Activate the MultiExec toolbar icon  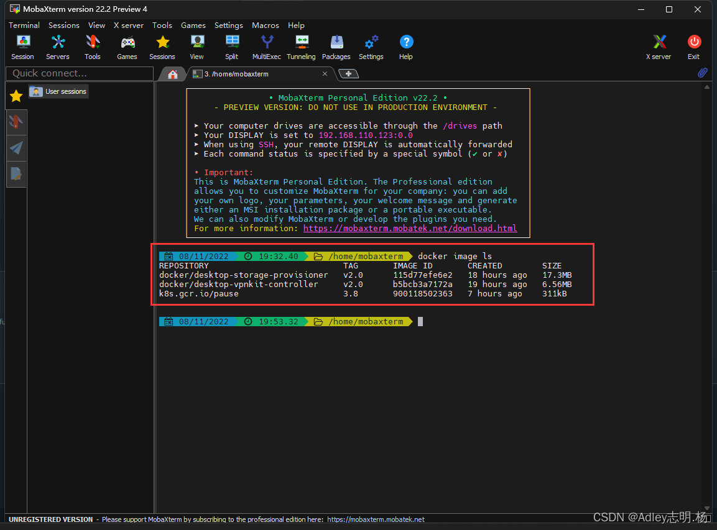point(267,47)
